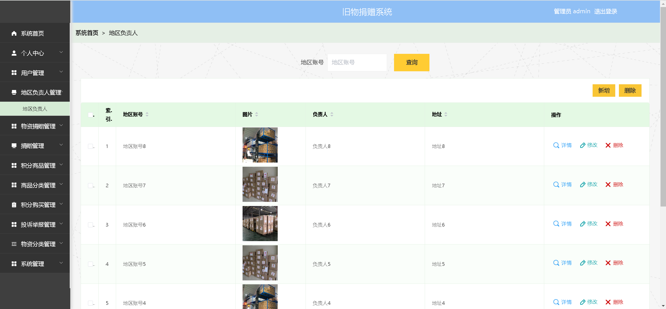Click the red X delete icon for 地区账号7
The image size is (666, 309).
point(608,184)
